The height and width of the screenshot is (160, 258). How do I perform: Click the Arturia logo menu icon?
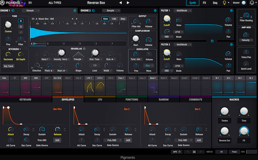click(x=2, y=3)
